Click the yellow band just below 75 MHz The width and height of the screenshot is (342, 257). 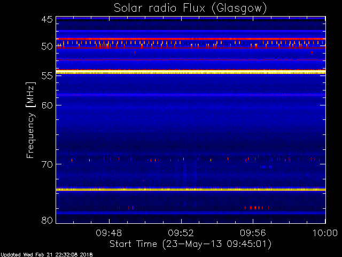point(190,189)
